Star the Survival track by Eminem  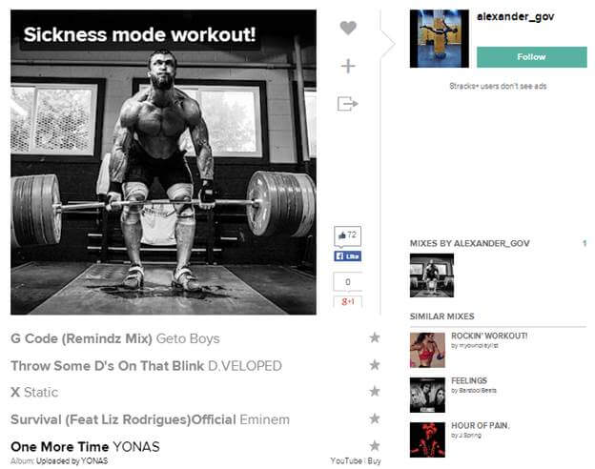(x=375, y=418)
